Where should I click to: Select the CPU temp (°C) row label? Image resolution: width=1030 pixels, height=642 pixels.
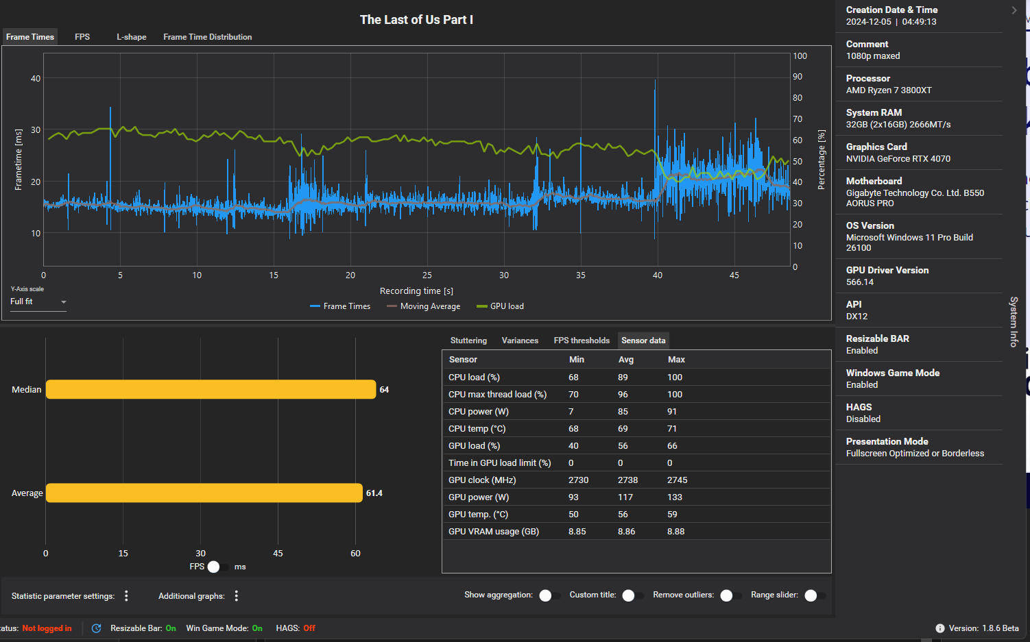(477, 429)
